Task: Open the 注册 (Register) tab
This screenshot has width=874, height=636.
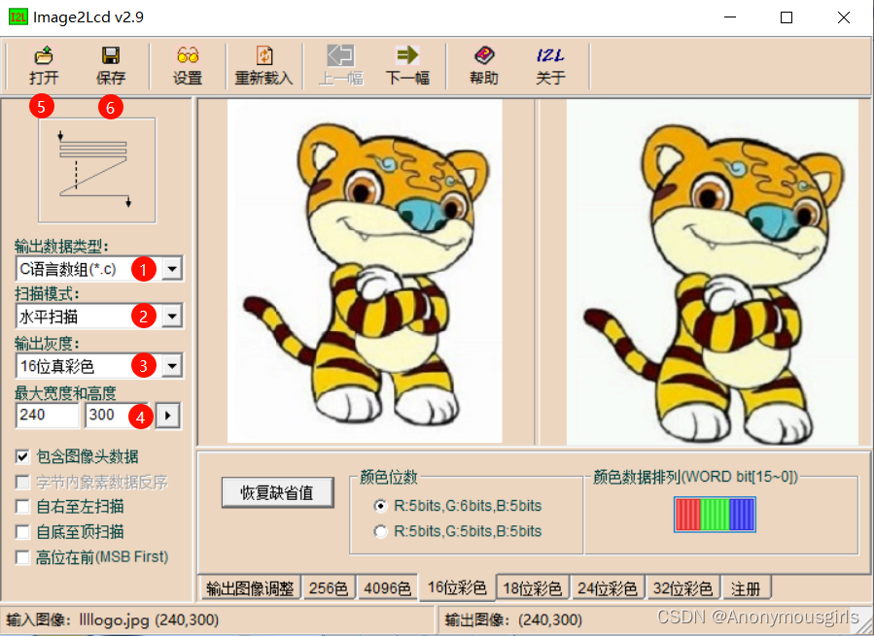Action: coord(746,588)
